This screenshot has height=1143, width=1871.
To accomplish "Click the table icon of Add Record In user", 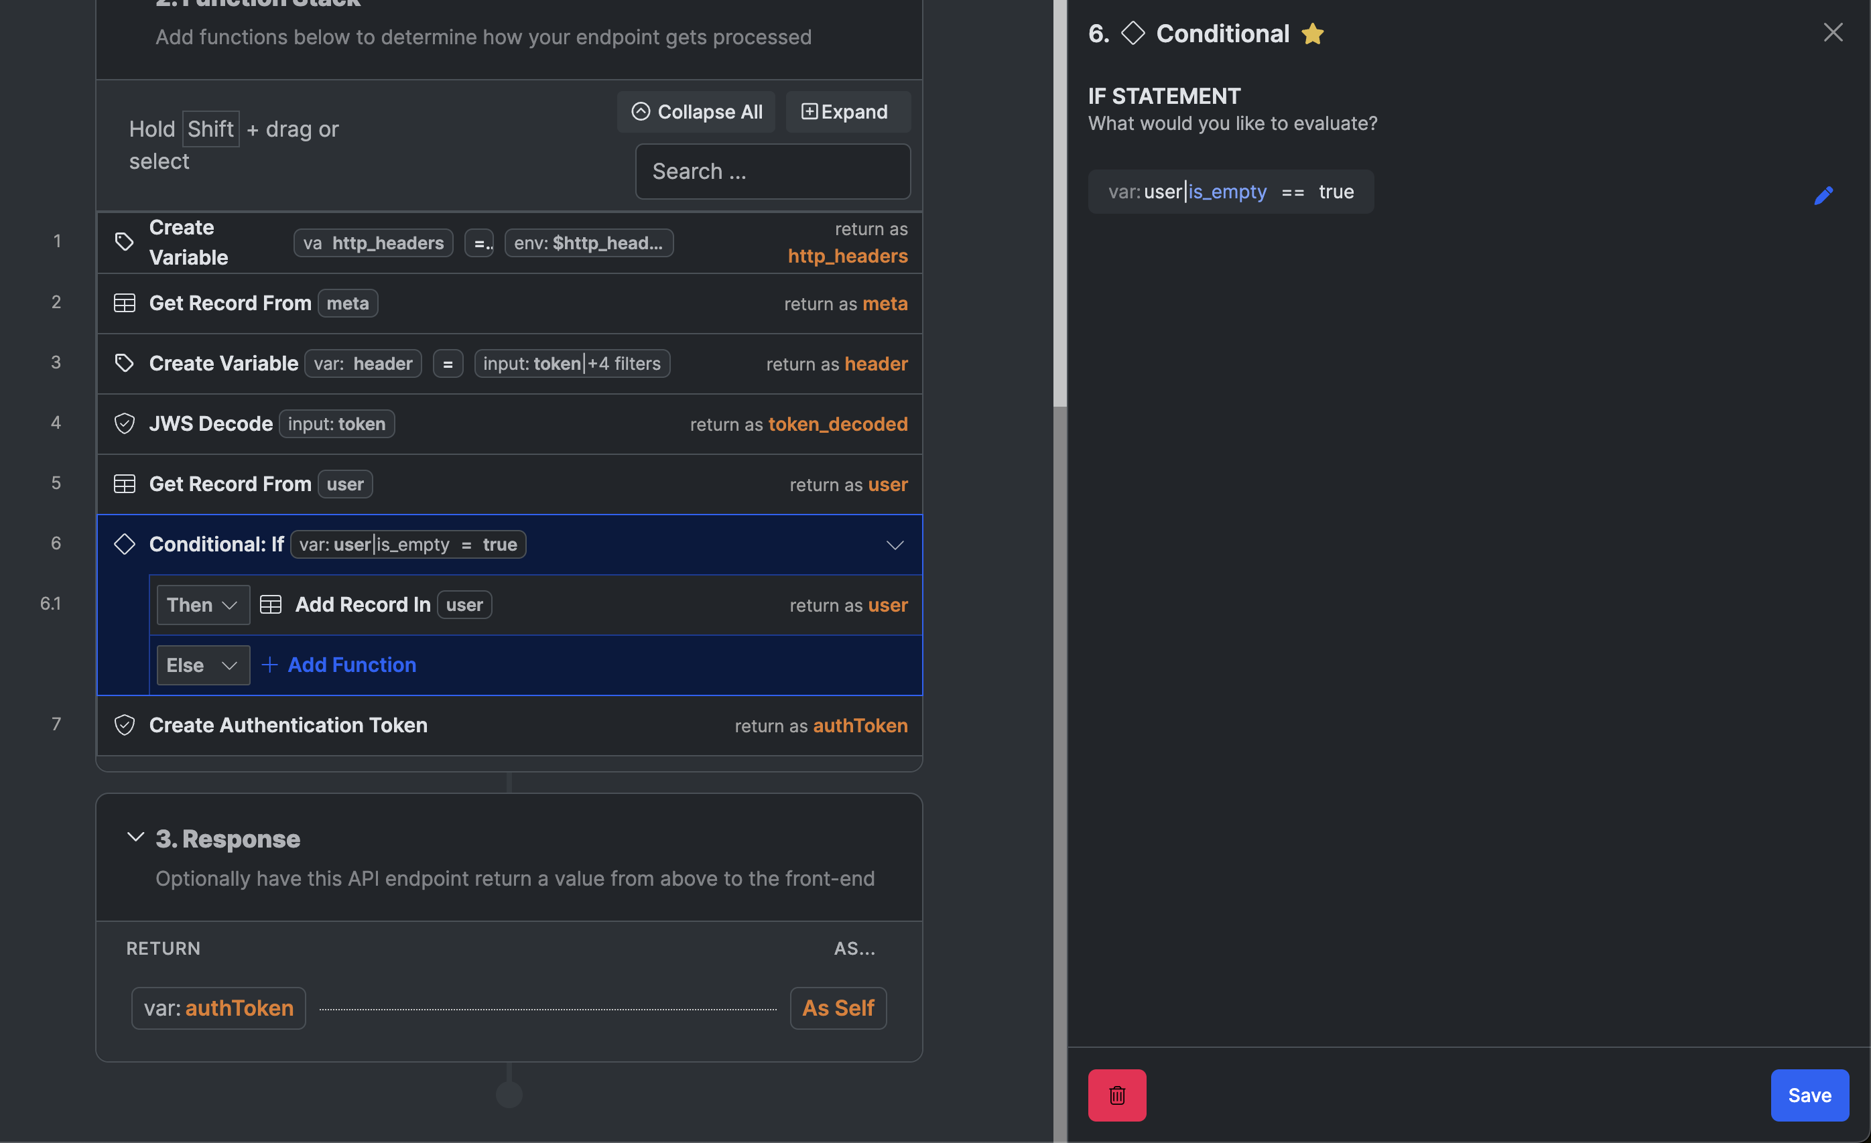I will 270,604.
